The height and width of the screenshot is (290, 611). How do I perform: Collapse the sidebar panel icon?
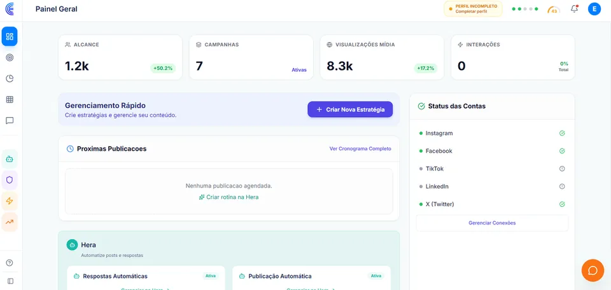[x=11, y=281]
